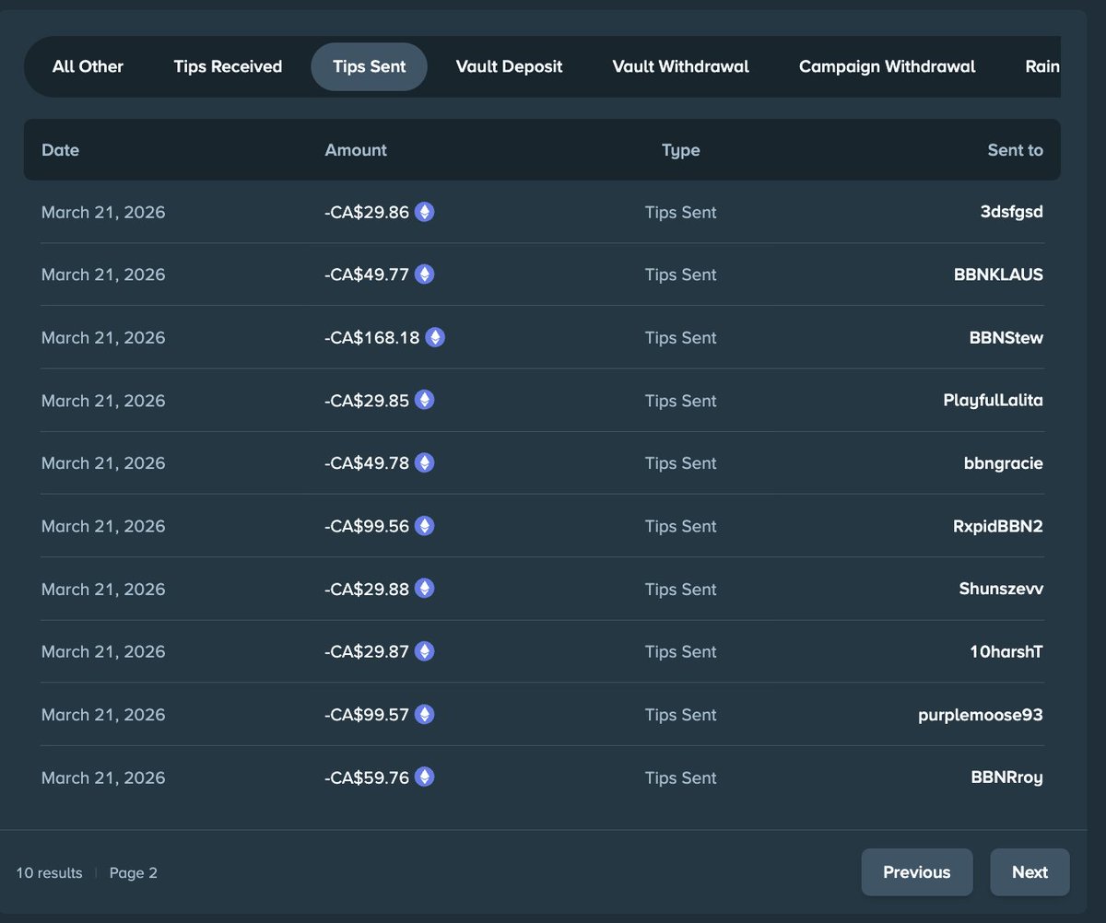This screenshot has width=1106, height=923.
Task: Click the amount -CA$29.85
Action: tap(367, 400)
